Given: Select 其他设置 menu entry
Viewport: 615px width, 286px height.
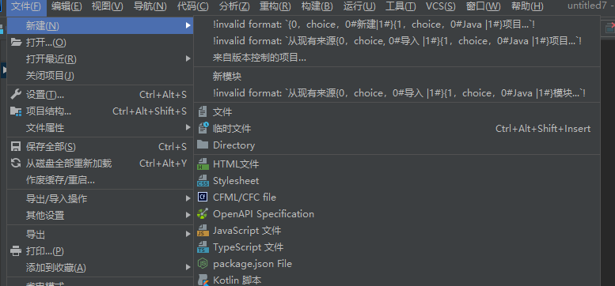Looking at the screenshot, I should point(100,215).
